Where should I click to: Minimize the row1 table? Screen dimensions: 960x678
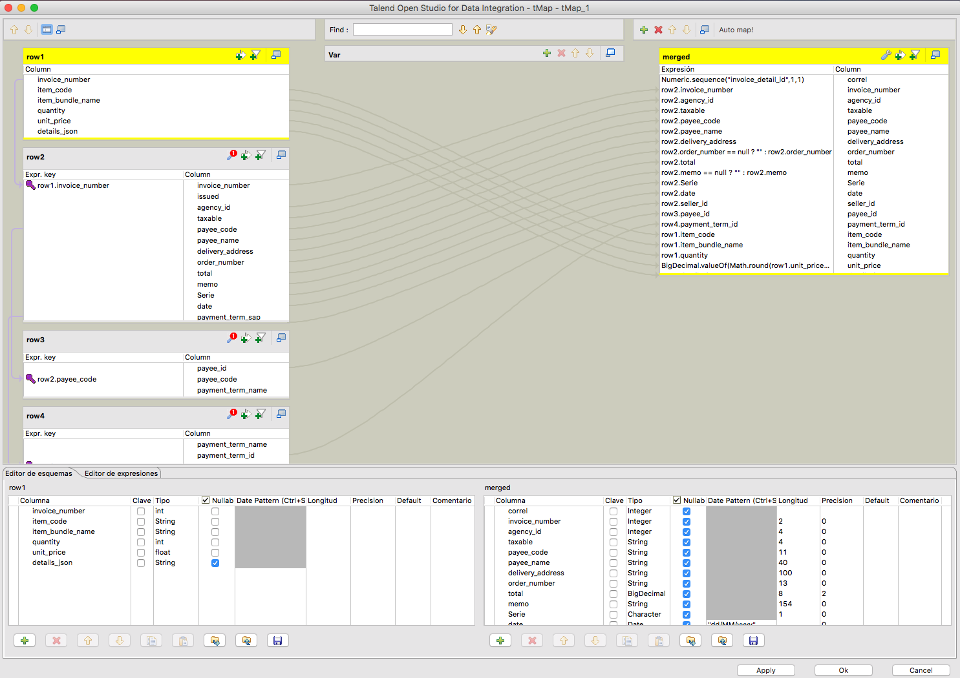click(x=276, y=56)
